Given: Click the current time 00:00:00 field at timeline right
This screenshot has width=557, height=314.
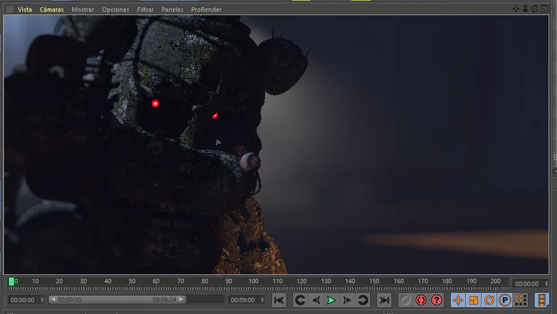Looking at the screenshot, I should pos(527,284).
